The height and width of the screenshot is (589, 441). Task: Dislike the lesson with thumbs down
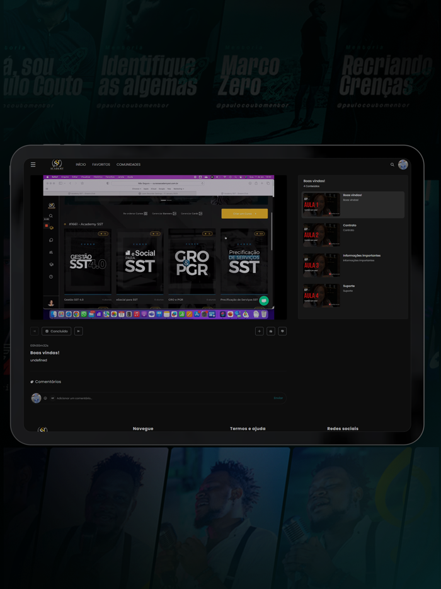(282, 331)
